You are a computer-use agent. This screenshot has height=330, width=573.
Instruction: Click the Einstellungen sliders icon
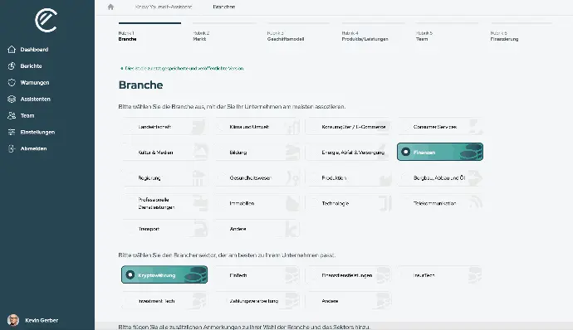point(12,132)
